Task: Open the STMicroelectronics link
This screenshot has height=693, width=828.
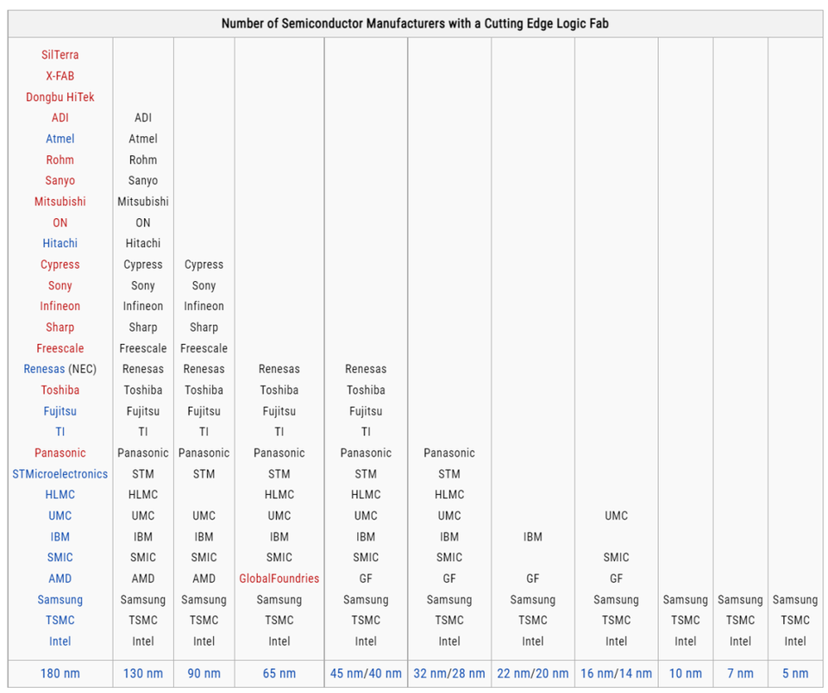Action: click(x=60, y=474)
